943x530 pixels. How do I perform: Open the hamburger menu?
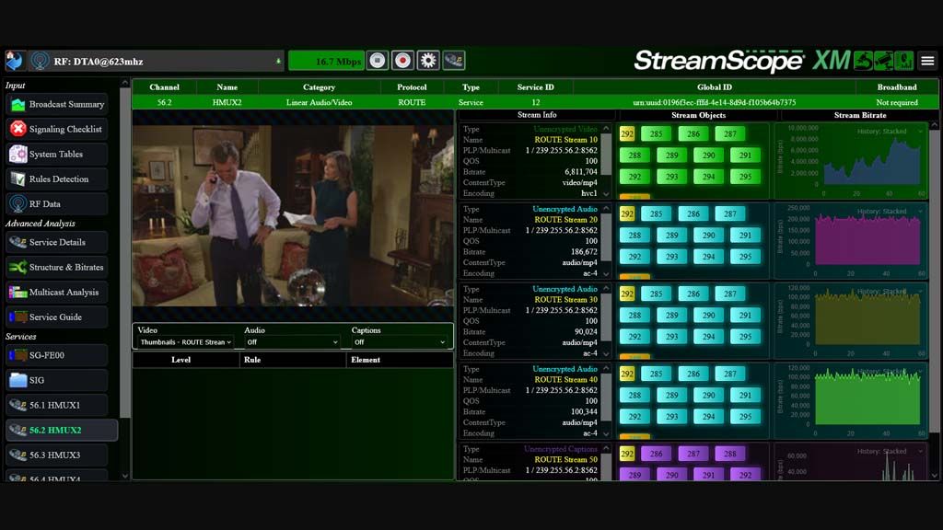pyautogui.click(x=927, y=61)
